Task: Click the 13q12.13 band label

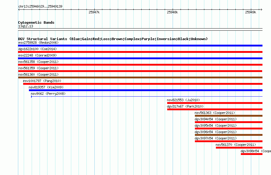Action: click(x=26, y=26)
